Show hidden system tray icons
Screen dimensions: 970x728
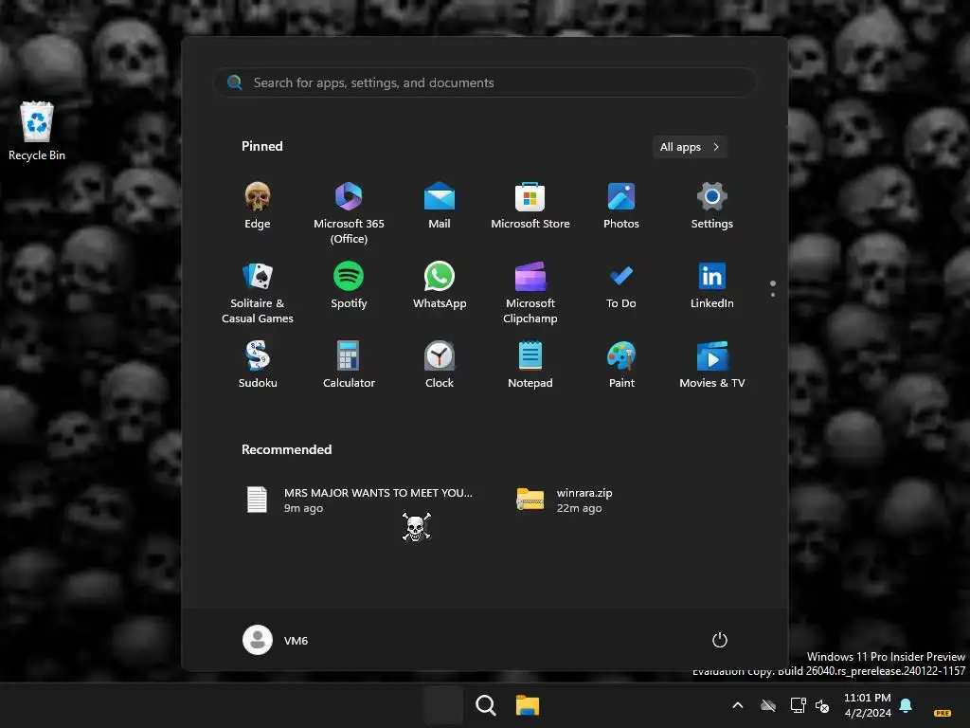coord(737,705)
